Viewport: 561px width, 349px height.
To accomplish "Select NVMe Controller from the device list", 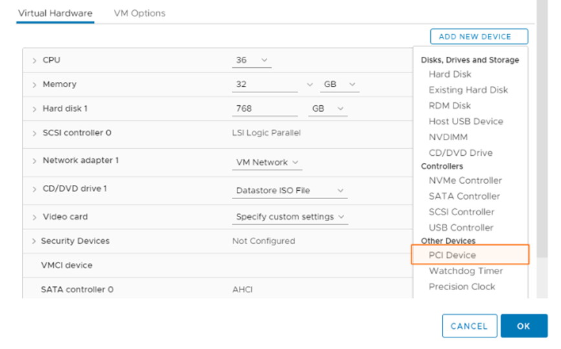I will (465, 180).
